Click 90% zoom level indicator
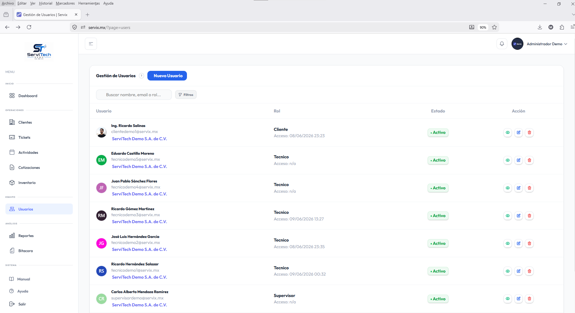The image size is (575, 313). click(483, 27)
